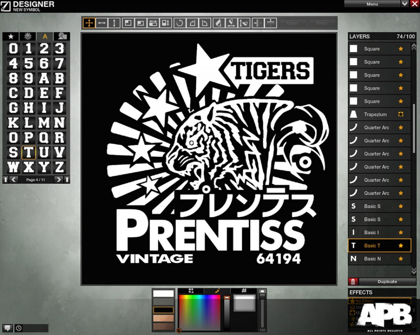Open the Menu dropdown arrow

tap(405, 4)
